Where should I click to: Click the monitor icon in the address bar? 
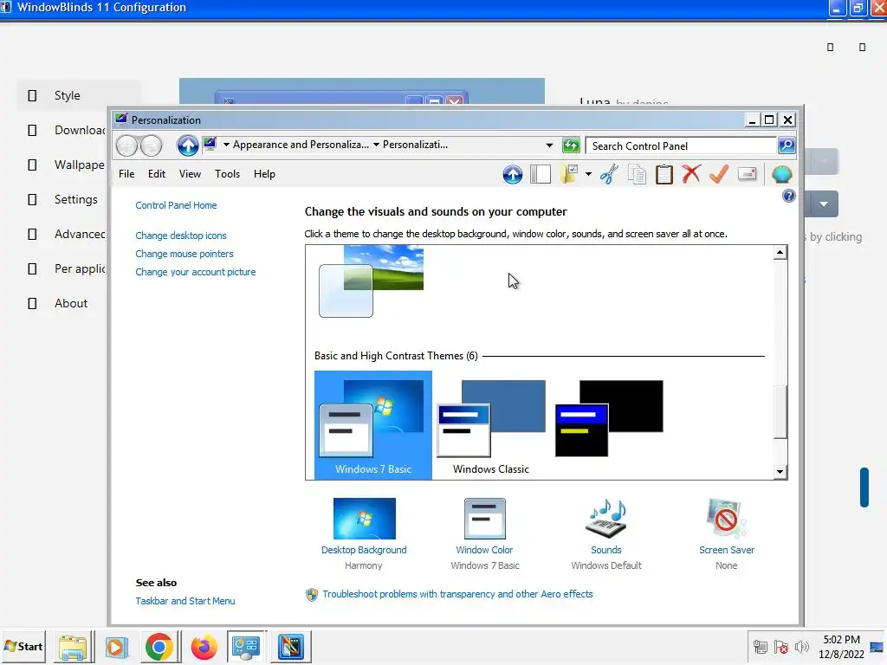(x=210, y=144)
